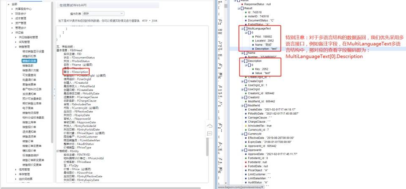Expand the ApproverId object node
Image resolution: width=406 pixels, height=189 pixels.
tap(242, 150)
